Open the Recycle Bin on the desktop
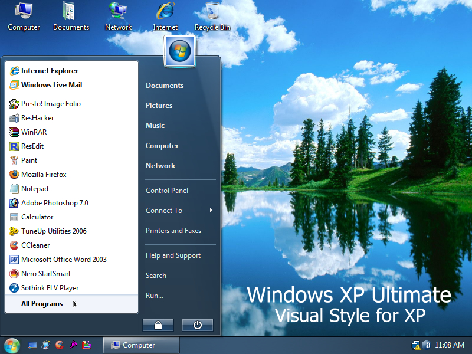The image size is (472, 354). (212, 17)
